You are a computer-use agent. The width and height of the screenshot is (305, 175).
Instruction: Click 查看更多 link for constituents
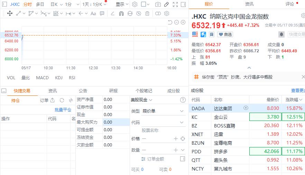pyautogui.click(x=298, y=91)
